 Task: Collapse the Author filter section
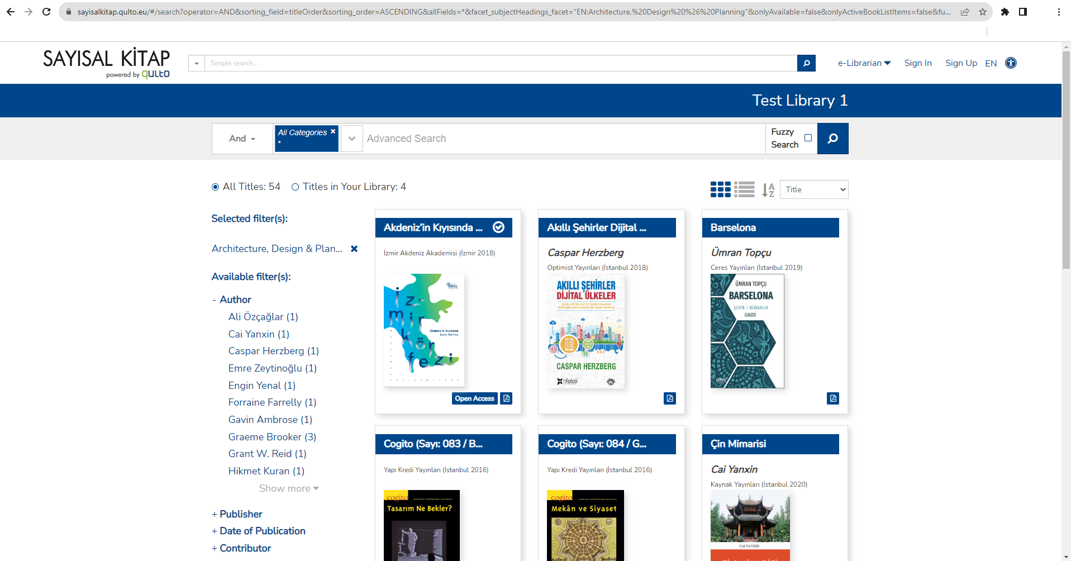tap(231, 299)
